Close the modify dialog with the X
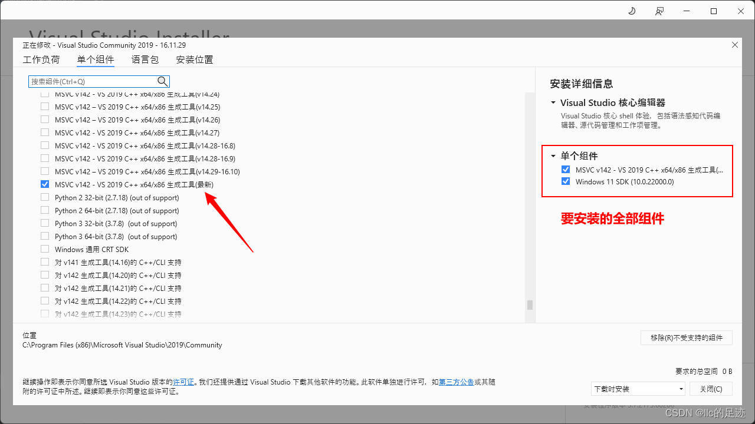 click(734, 45)
